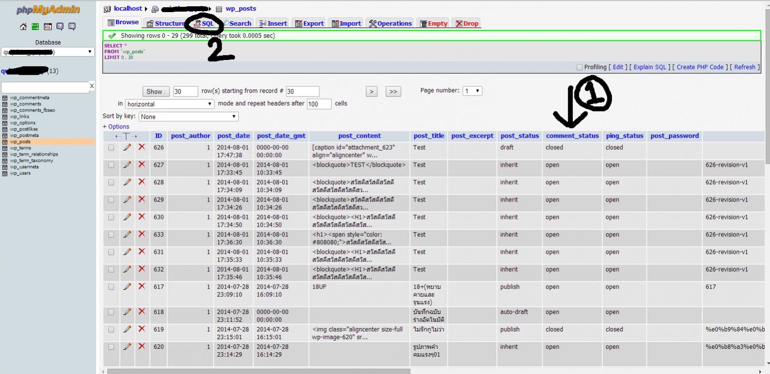Click the edit pencil for row 632

[x=127, y=269]
